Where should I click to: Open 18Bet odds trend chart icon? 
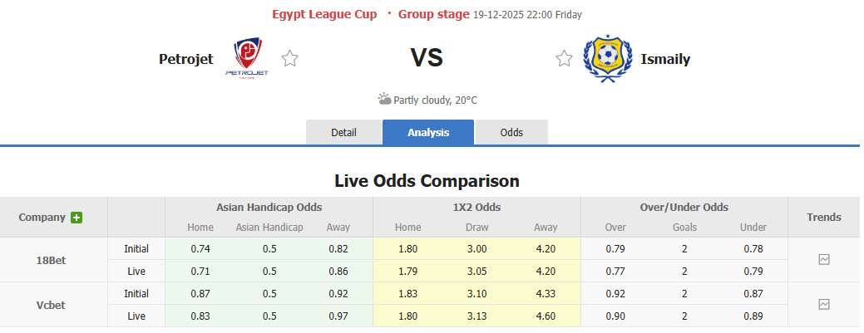(x=824, y=260)
